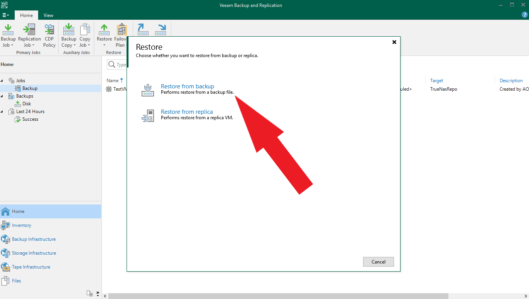
Task: Click the TrueNasRepo target cell
Action: point(444,89)
